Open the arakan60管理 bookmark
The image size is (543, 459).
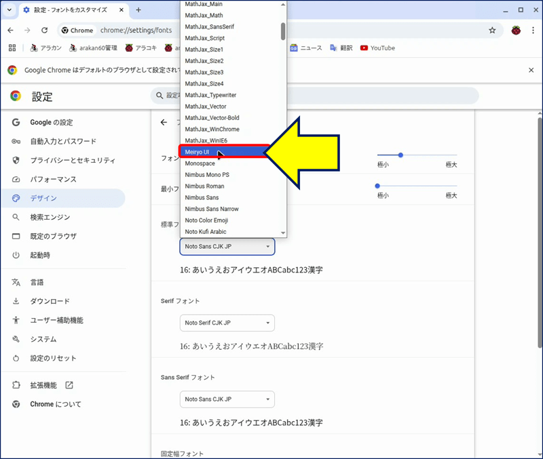point(93,48)
